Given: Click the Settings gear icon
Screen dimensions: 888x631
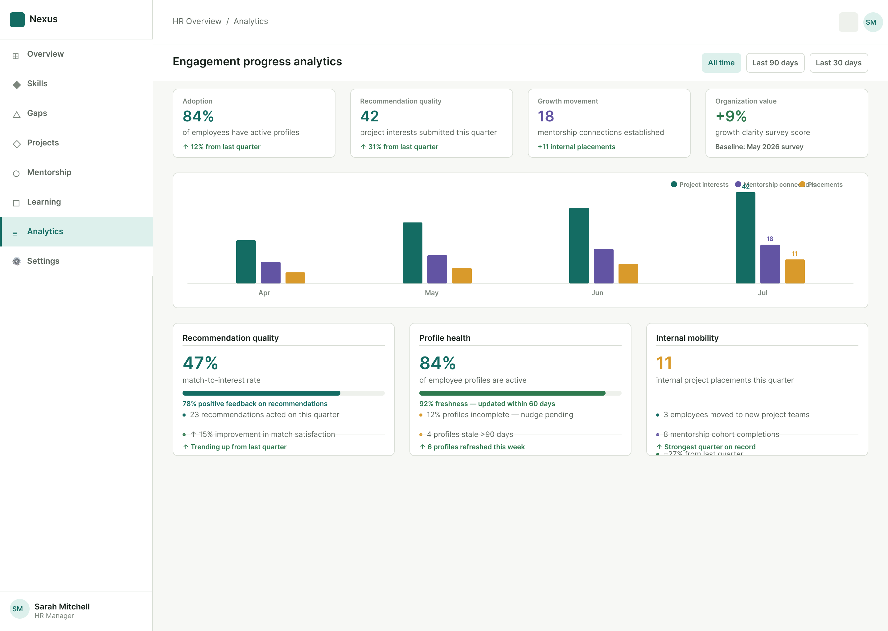Looking at the screenshot, I should tap(16, 261).
